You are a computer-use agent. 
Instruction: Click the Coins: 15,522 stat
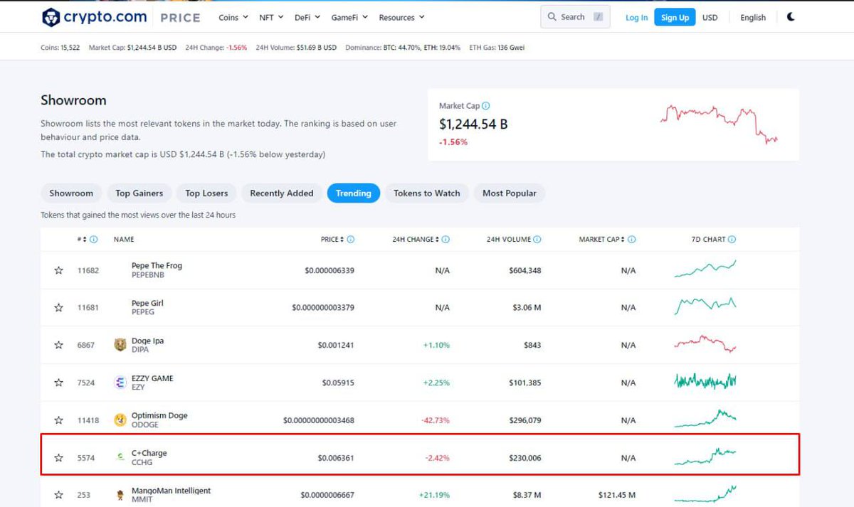60,48
